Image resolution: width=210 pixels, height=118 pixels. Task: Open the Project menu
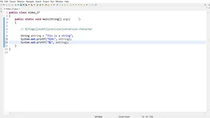pos(46,1)
